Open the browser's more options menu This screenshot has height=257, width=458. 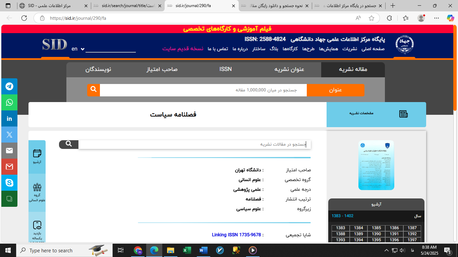click(436, 18)
